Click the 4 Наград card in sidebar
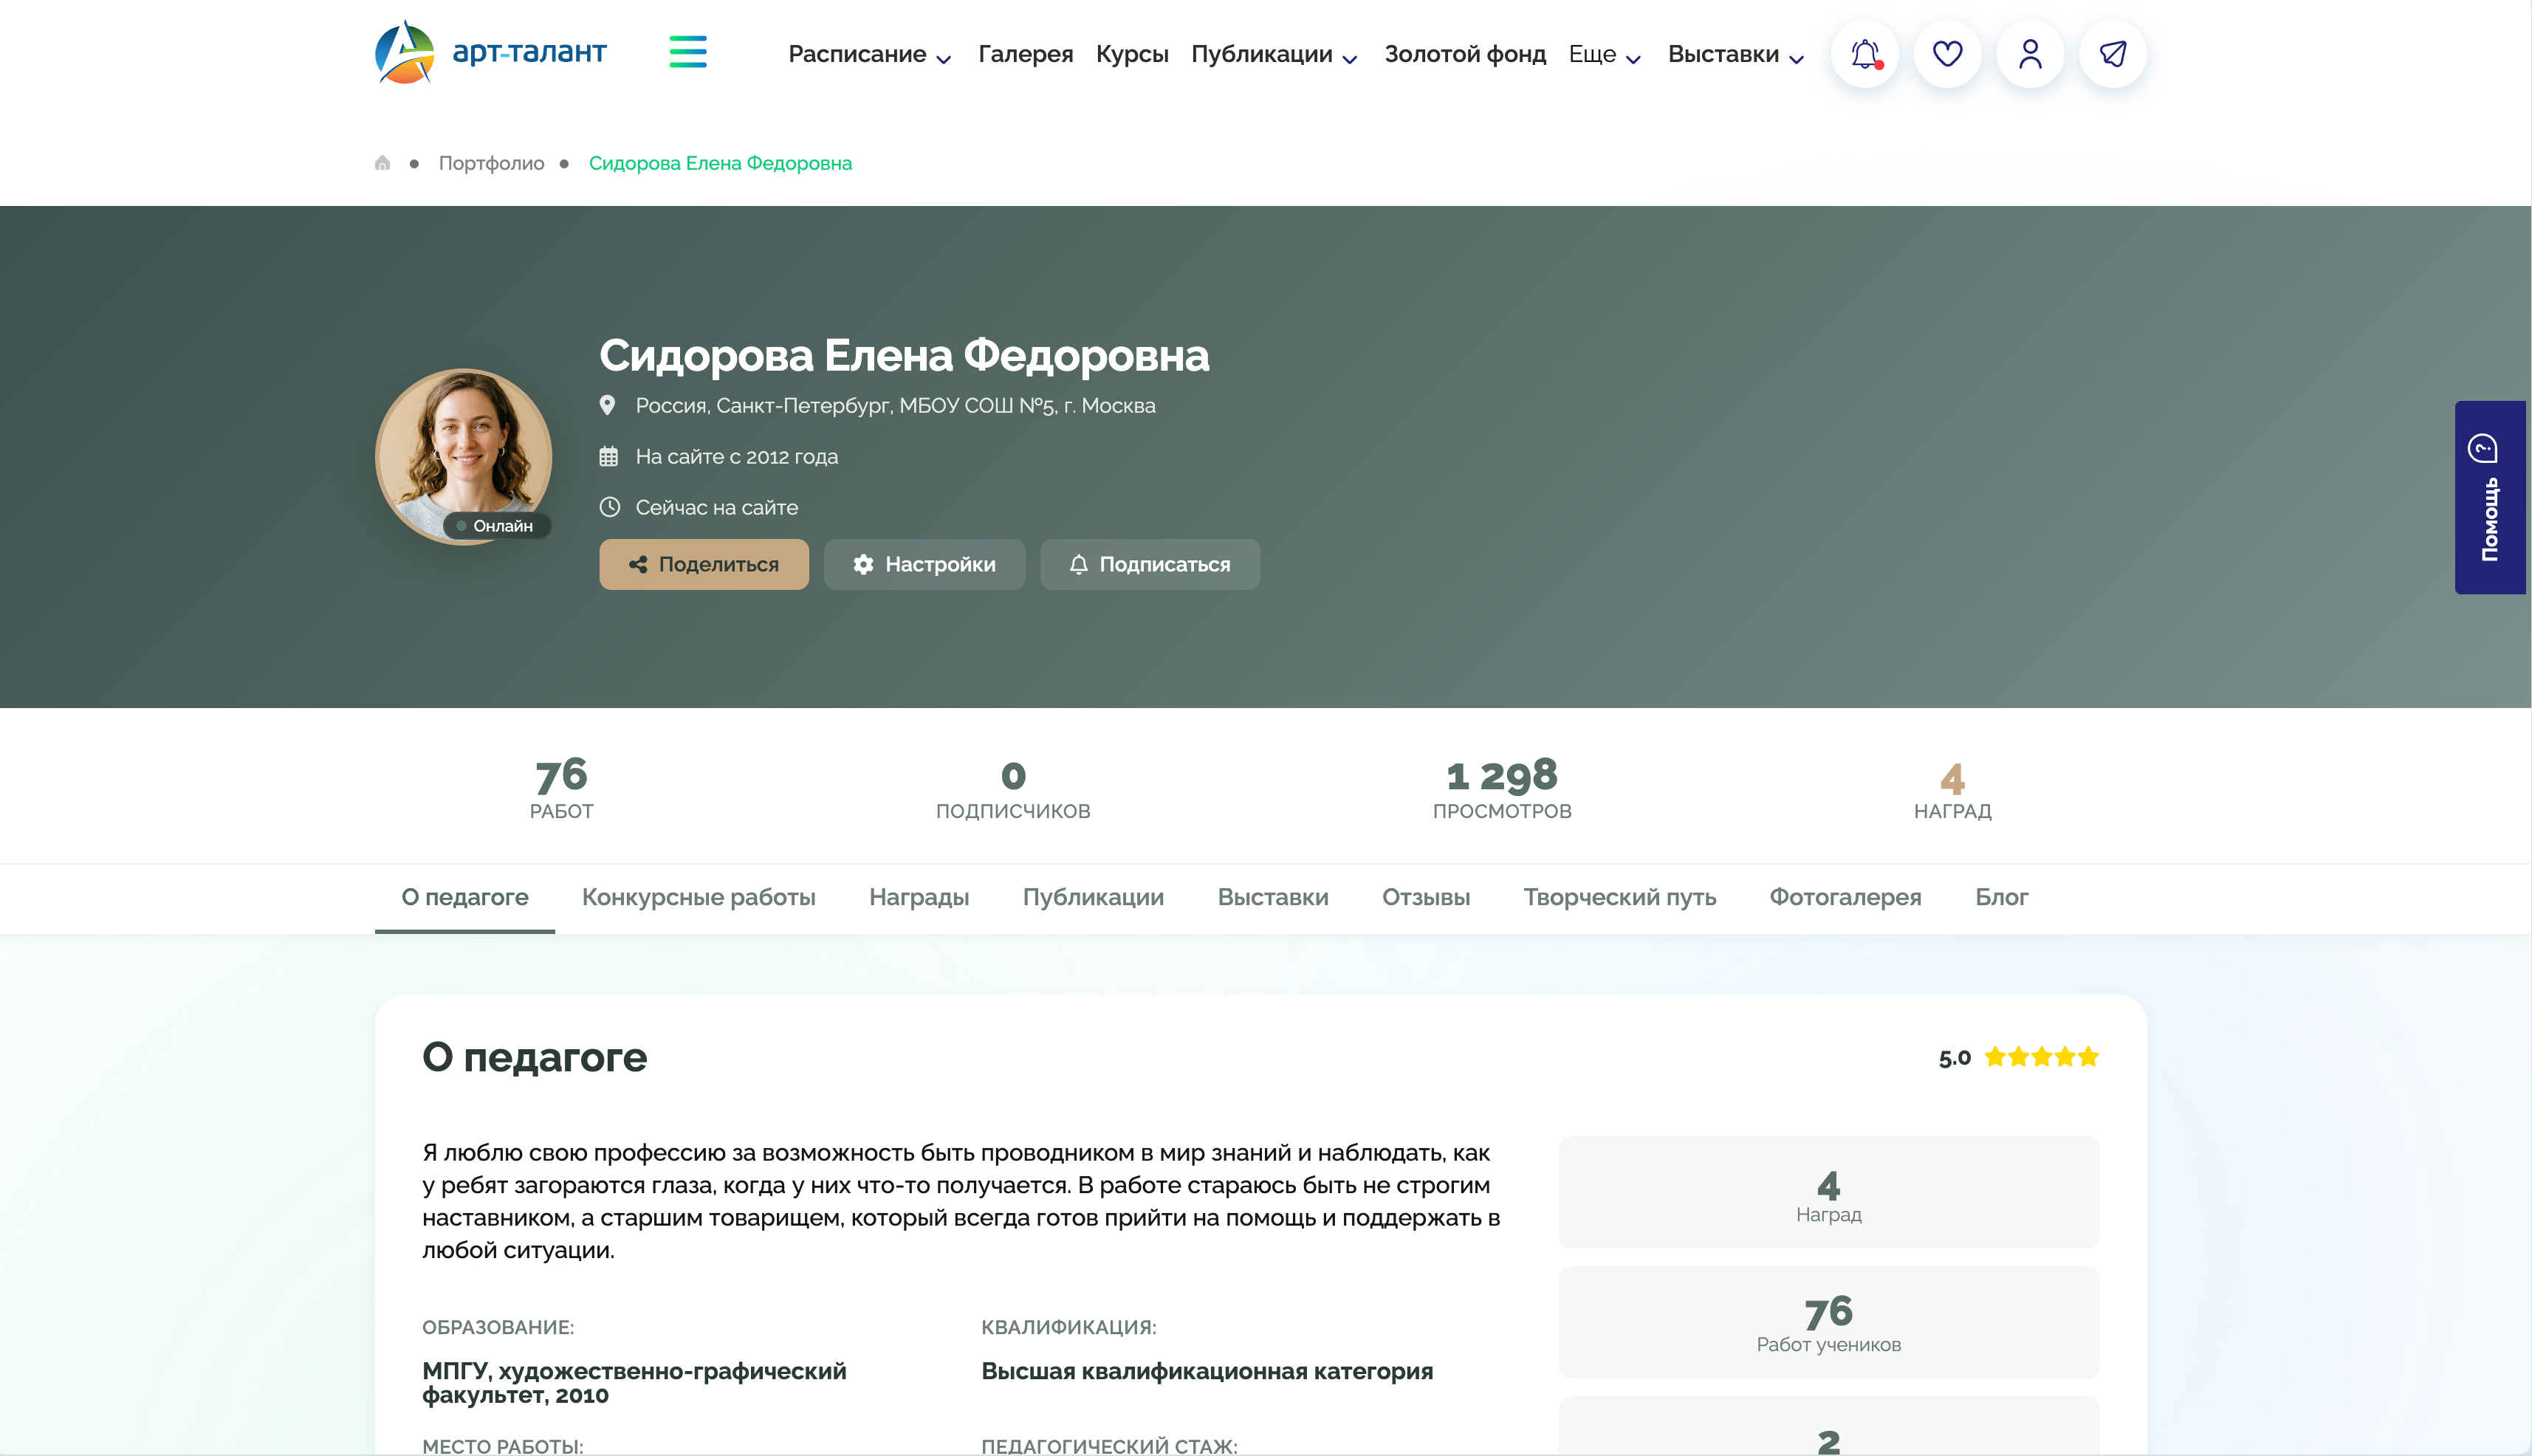2532x1456 pixels. click(x=1828, y=1192)
